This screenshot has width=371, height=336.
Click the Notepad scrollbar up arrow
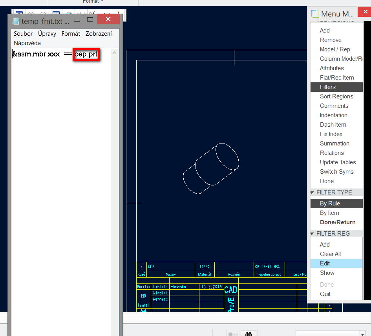coord(115,53)
